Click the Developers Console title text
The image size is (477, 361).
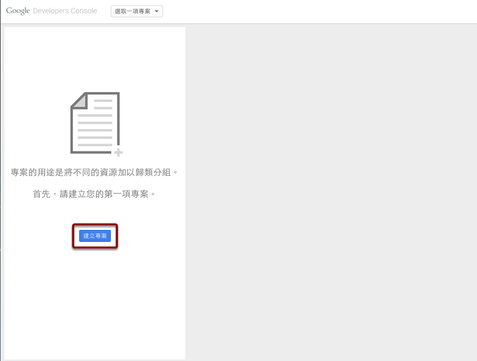[x=64, y=11]
